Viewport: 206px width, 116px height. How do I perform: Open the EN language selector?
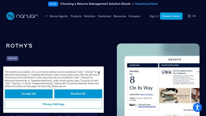tap(192, 16)
